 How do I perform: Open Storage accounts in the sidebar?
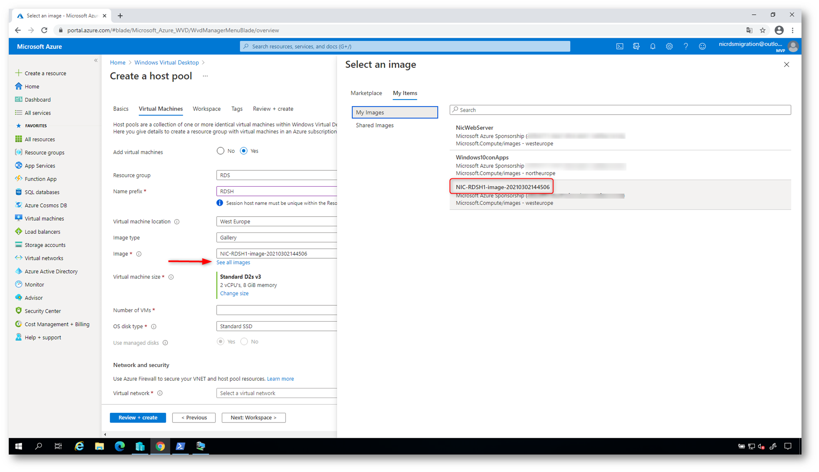pos(45,245)
